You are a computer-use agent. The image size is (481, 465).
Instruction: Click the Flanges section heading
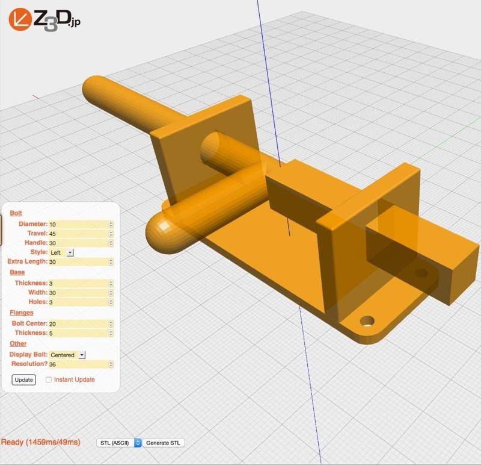pos(22,313)
